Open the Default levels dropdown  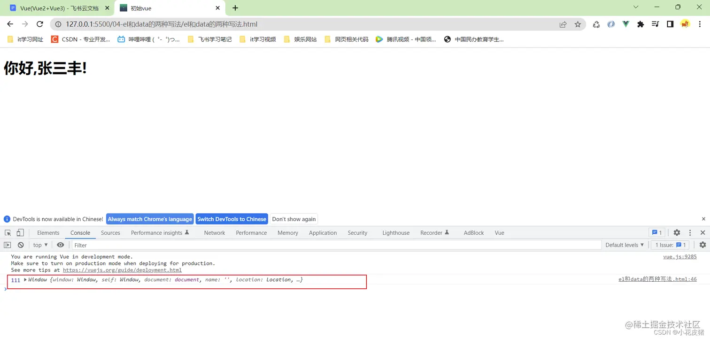tap(625, 245)
